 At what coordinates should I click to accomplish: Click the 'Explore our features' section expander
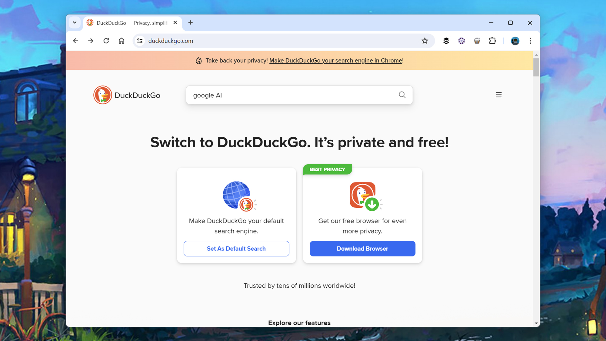(299, 323)
